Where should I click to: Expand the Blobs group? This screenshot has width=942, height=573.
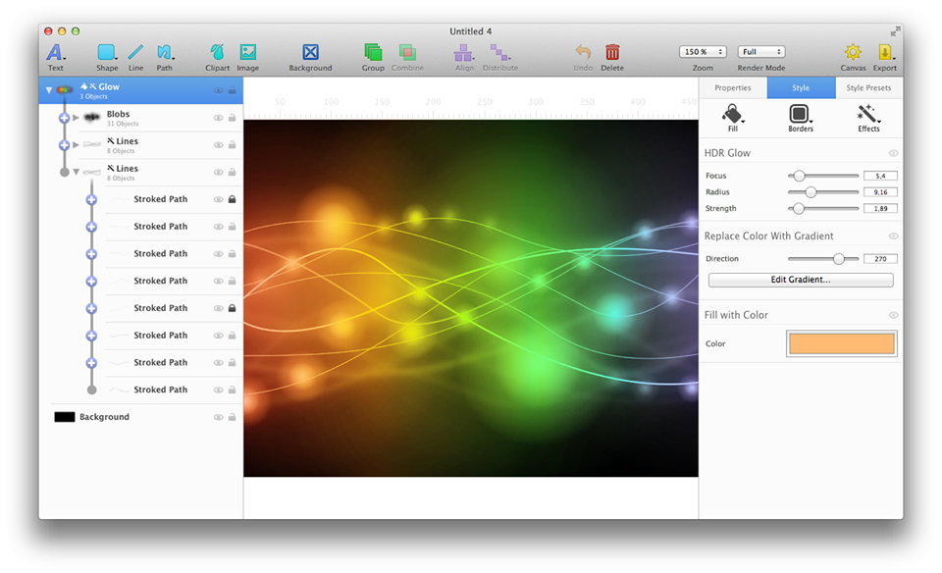(77, 118)
